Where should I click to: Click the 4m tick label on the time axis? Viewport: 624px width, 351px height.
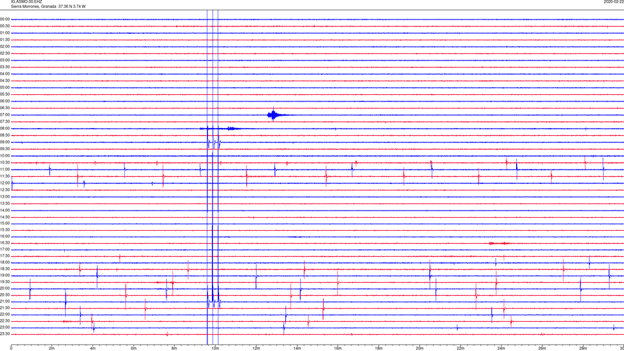click(93, 348)
